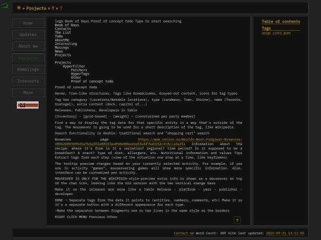The image size is (321, 240).
Task: Click the striped badge image below More
Action: point(28,105)
